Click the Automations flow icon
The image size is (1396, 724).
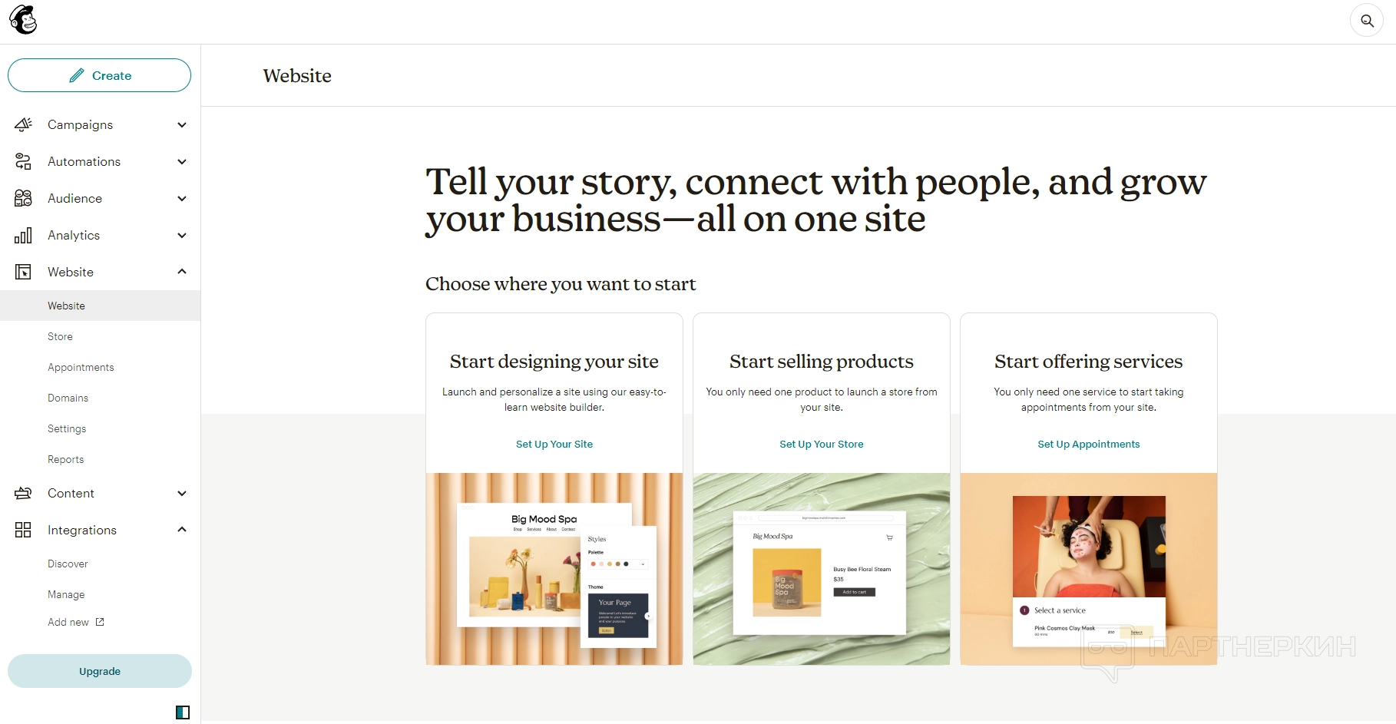[23, 161]
